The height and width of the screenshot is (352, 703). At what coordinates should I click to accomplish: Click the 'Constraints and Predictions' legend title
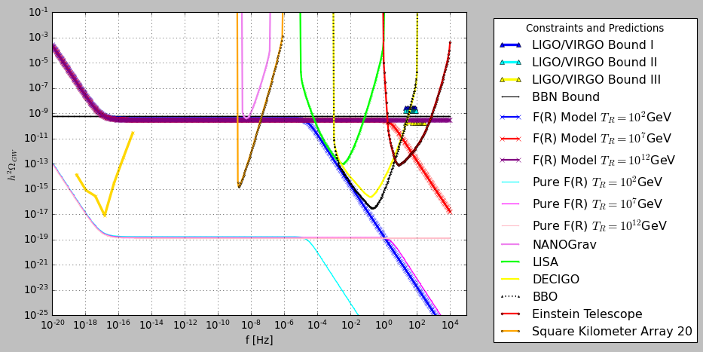594,28
